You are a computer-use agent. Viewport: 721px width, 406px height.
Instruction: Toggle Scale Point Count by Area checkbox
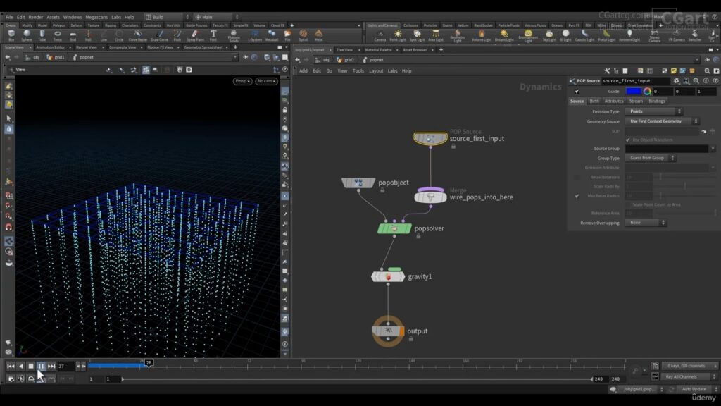pyautogui.click(x=627, y=204)
